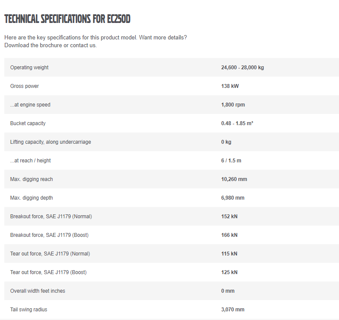Click the 6,980 mm value

pos(233,198)
